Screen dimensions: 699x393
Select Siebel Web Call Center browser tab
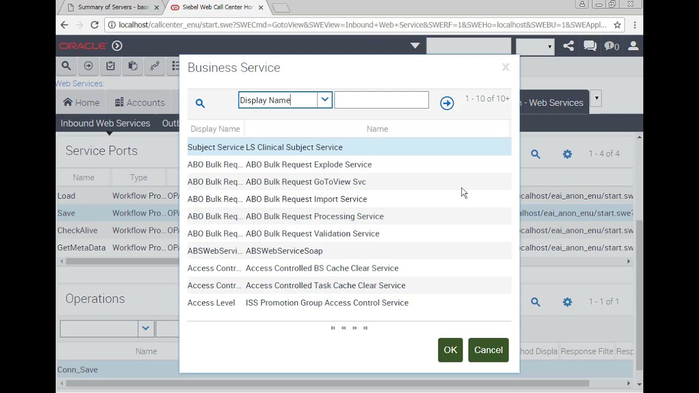tap(218, 8)
